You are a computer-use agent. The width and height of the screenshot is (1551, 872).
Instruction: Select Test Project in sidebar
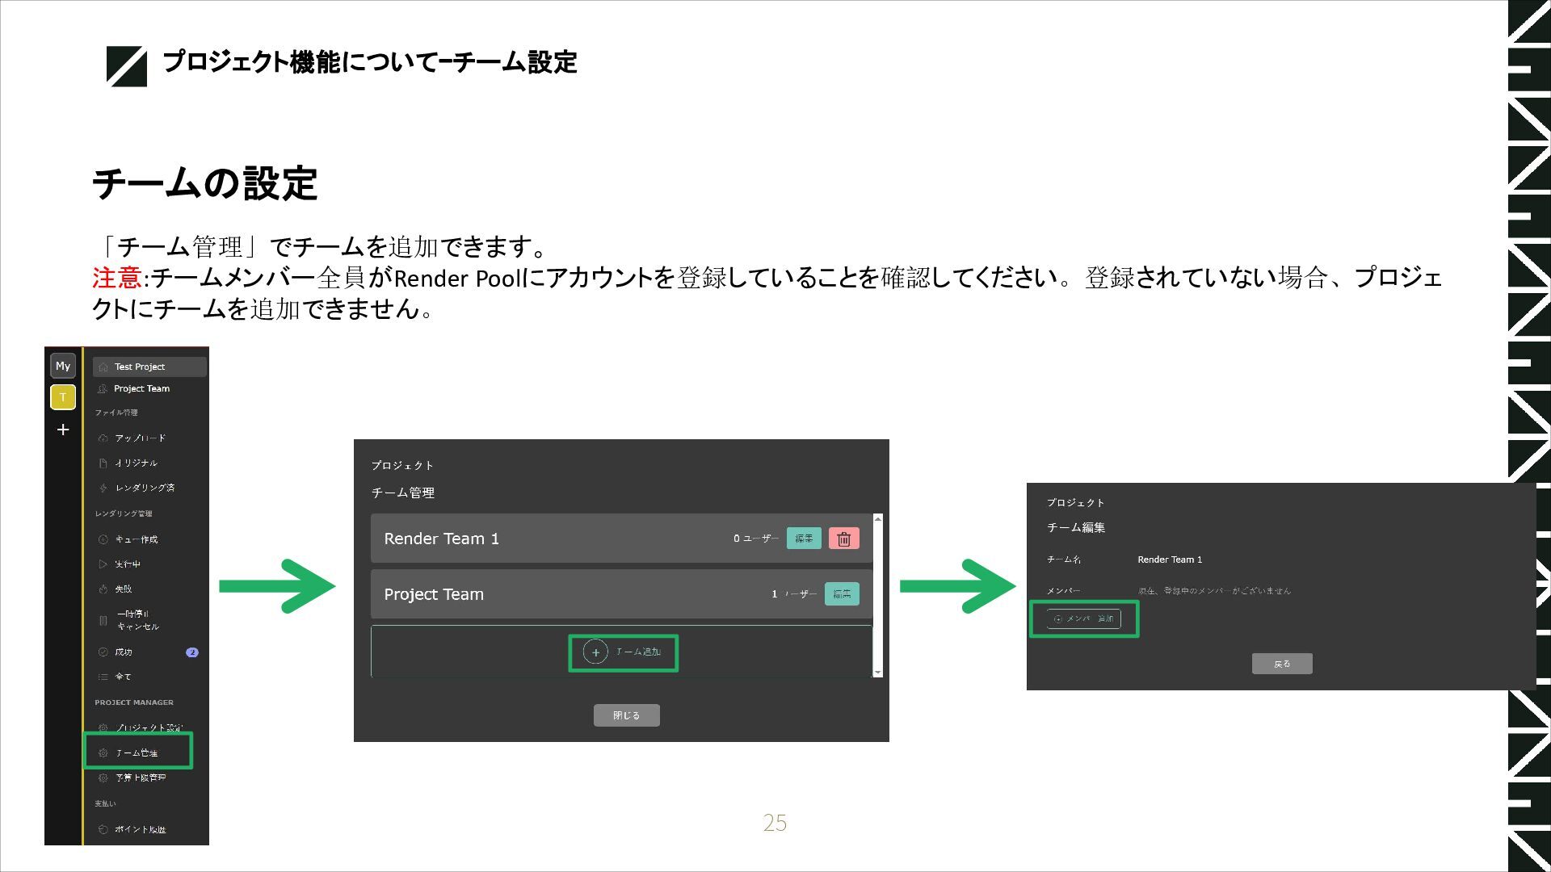click(x=140, y=367)
